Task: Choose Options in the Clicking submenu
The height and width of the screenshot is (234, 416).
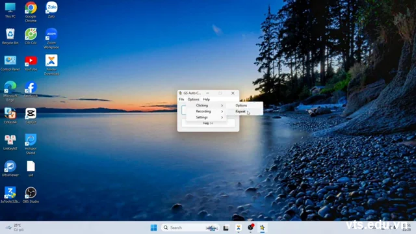Action: (244, 105)
